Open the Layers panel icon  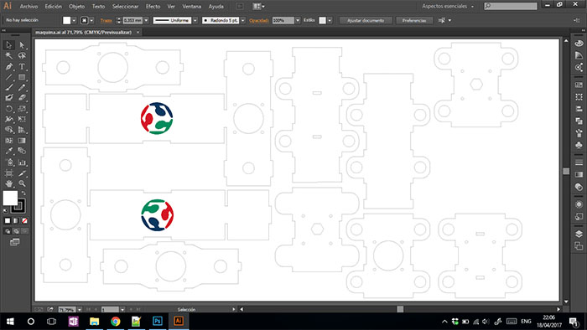click(579, 234)
